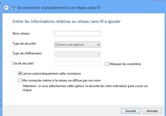Click the 'Attention' security warning text
The width and height of the screenshot is (166, 116).
click(85, 88)
